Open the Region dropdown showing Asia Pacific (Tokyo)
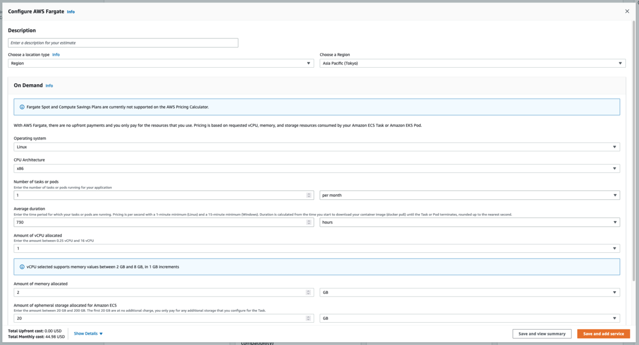The image size is (639, 345). (x=472, y=63)
